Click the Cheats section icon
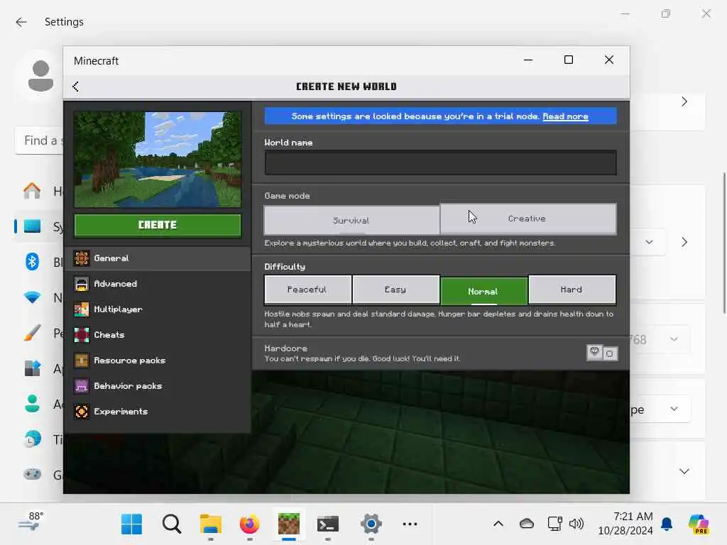727x545 pixels. tap(82, 335)
